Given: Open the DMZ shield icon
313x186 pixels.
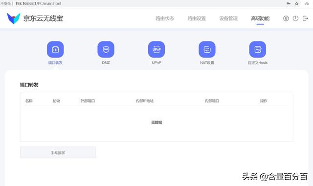Looking at the screenshot, I should (x=106, y=49).
